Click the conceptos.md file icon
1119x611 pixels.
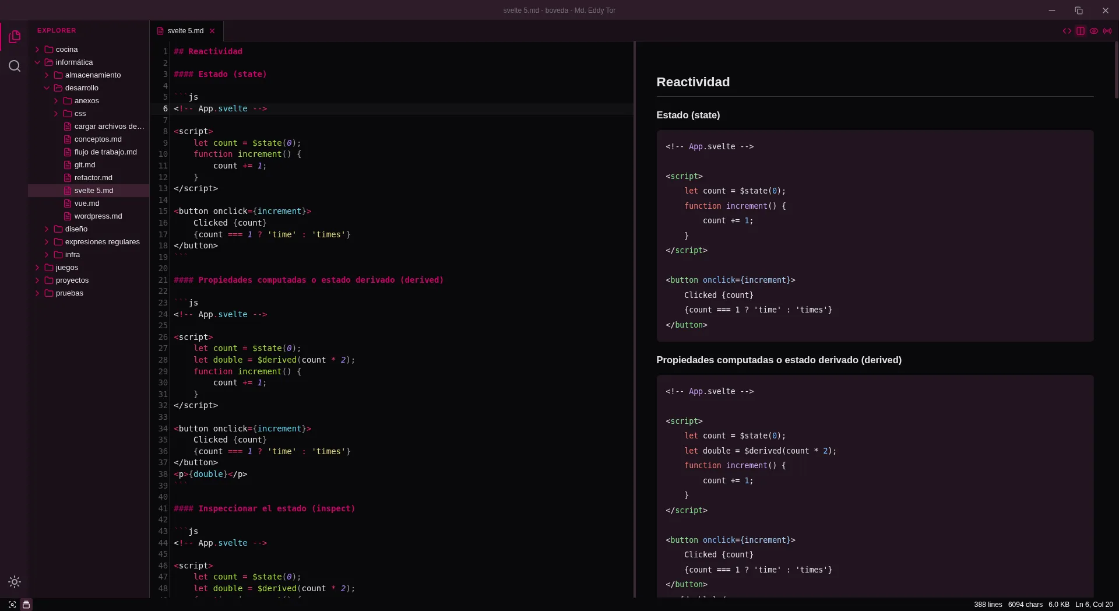click(x=68, y=139)
